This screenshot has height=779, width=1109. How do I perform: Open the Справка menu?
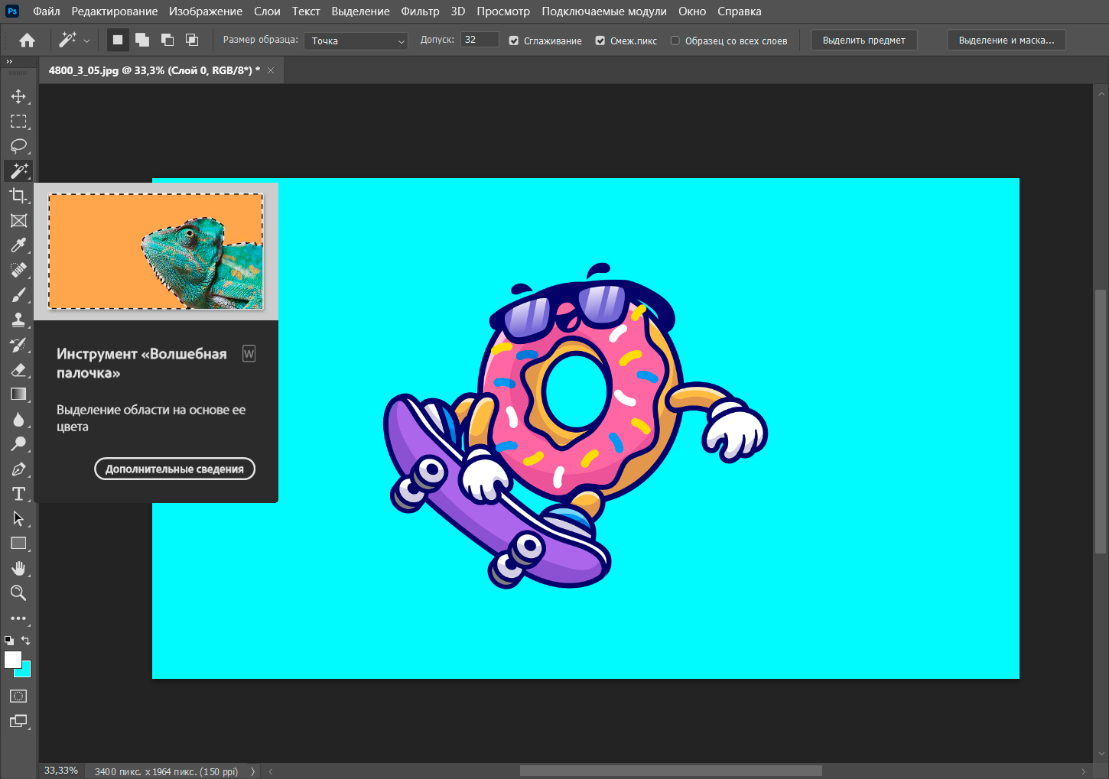coord(740,11)
